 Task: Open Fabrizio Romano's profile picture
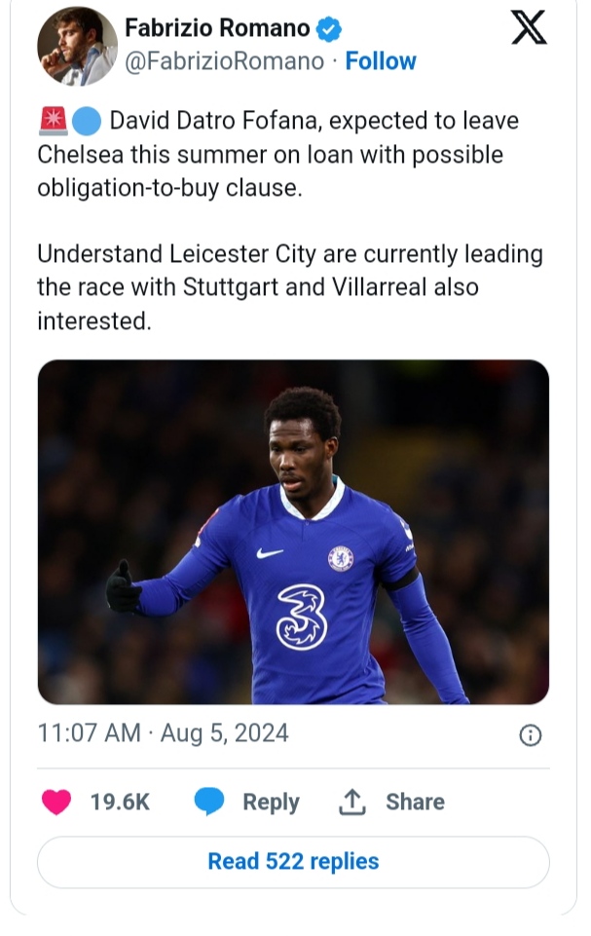77,45
